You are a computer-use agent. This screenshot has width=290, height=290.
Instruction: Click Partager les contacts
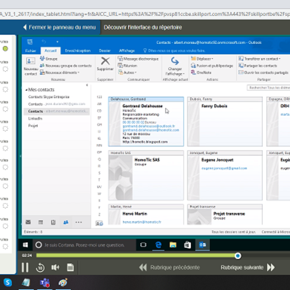(258, 66)
